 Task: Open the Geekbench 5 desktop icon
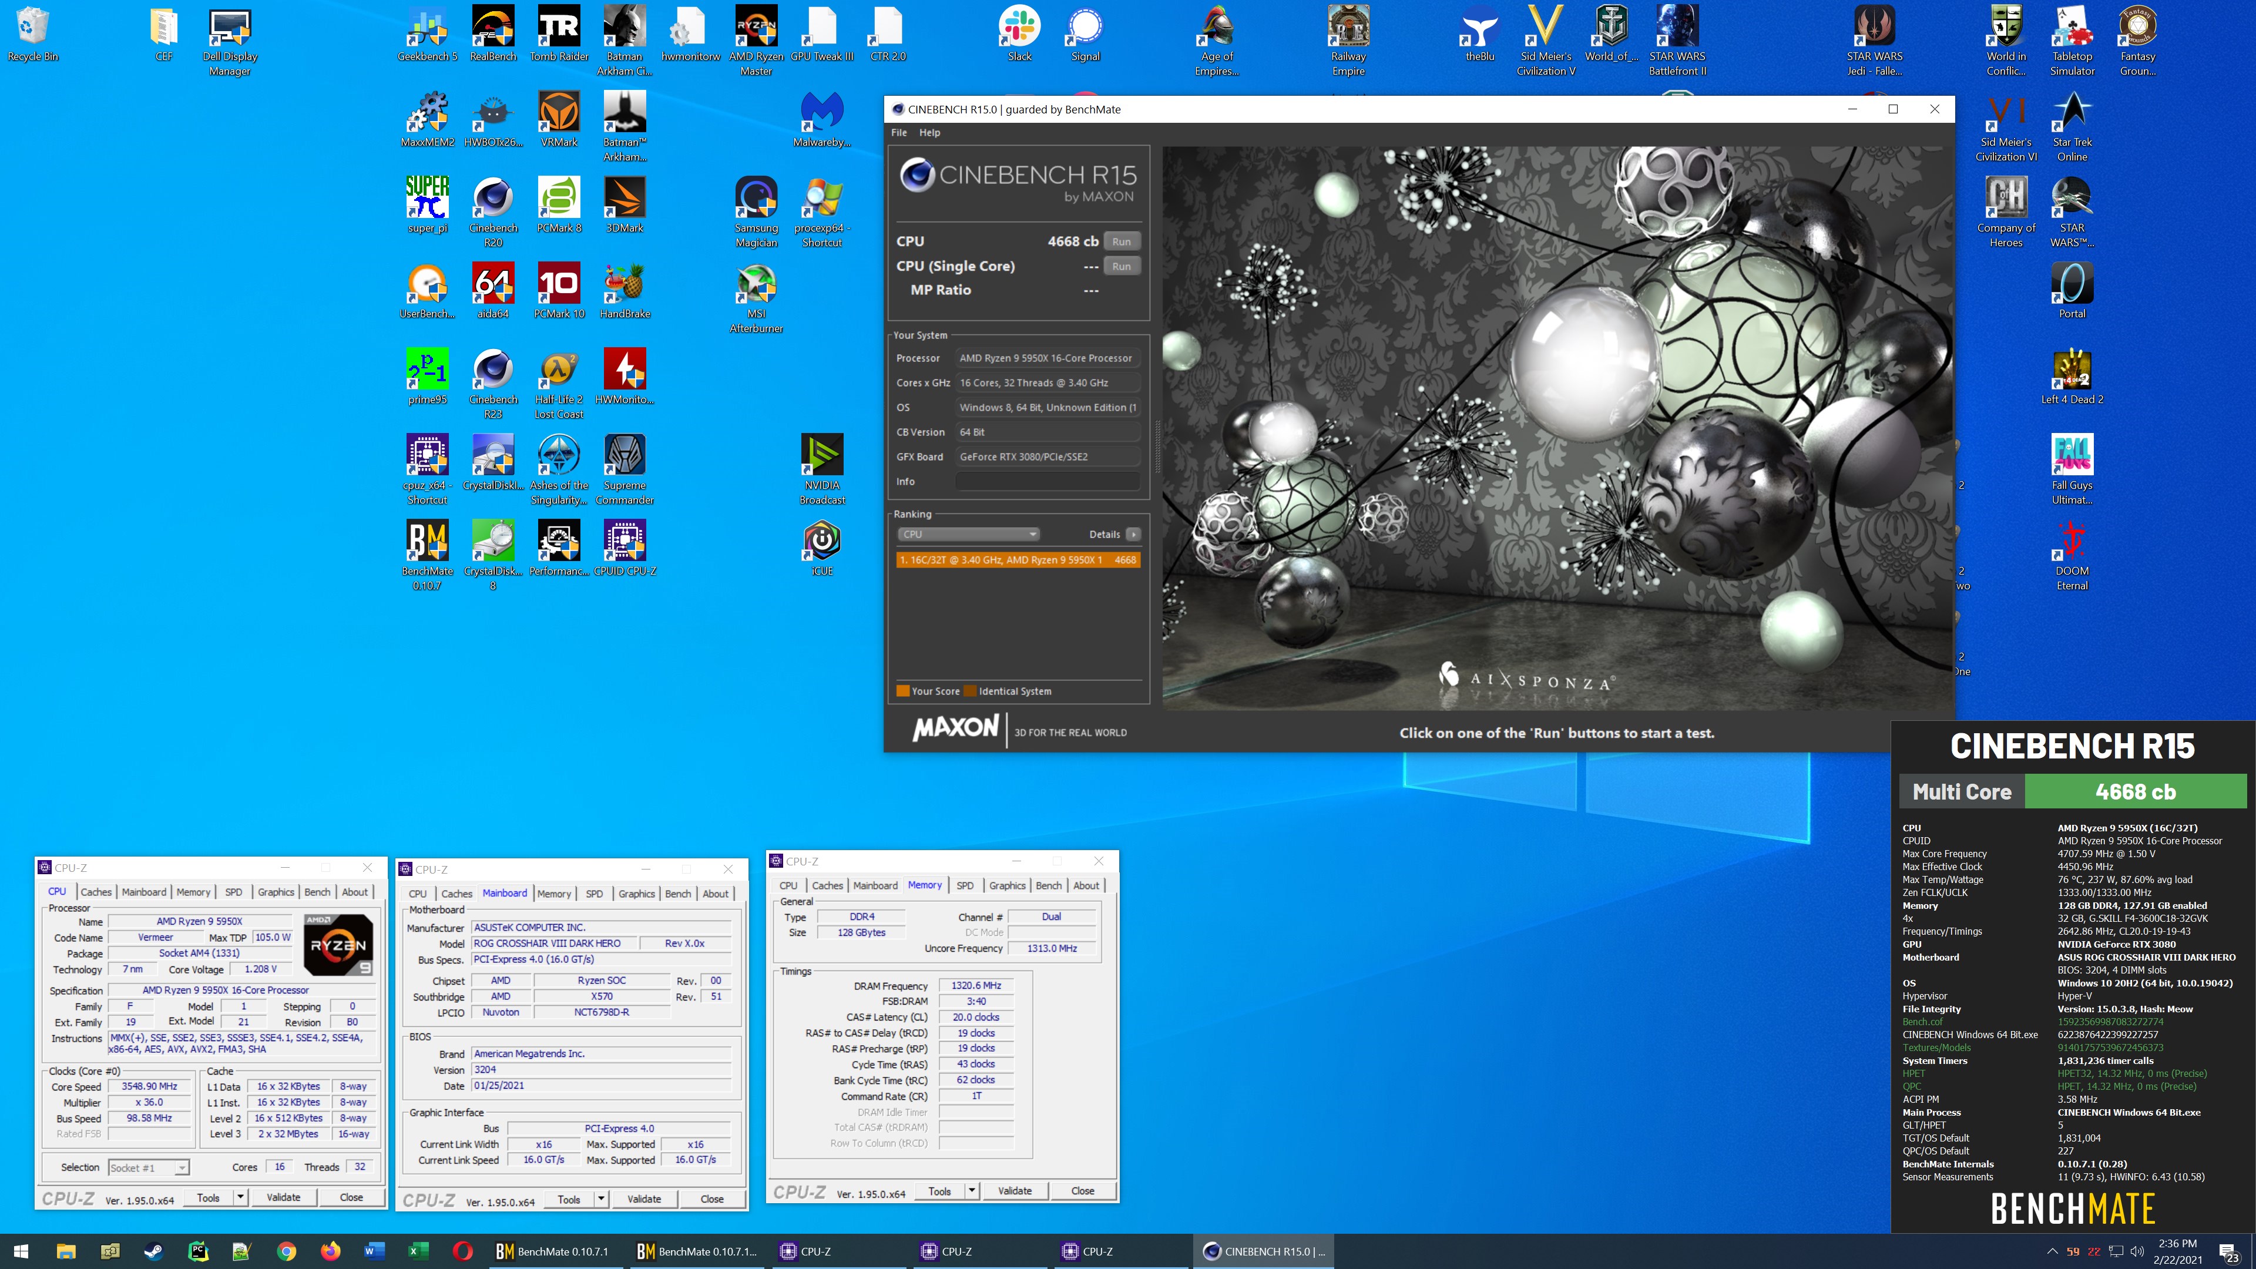(427, 34)
